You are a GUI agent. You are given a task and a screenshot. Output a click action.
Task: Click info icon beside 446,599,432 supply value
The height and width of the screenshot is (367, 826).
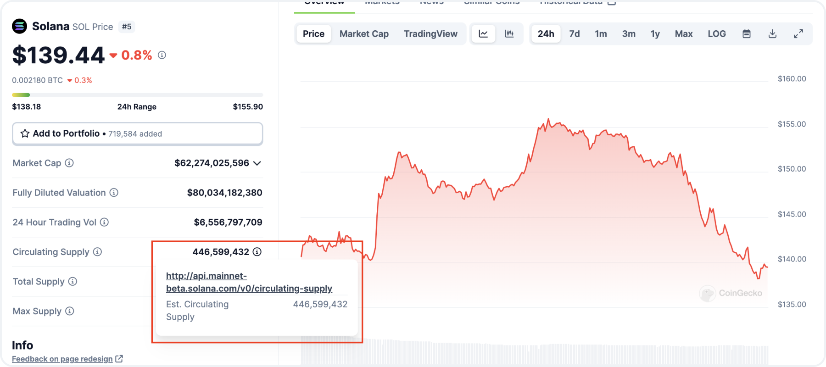tap(257, 252)
